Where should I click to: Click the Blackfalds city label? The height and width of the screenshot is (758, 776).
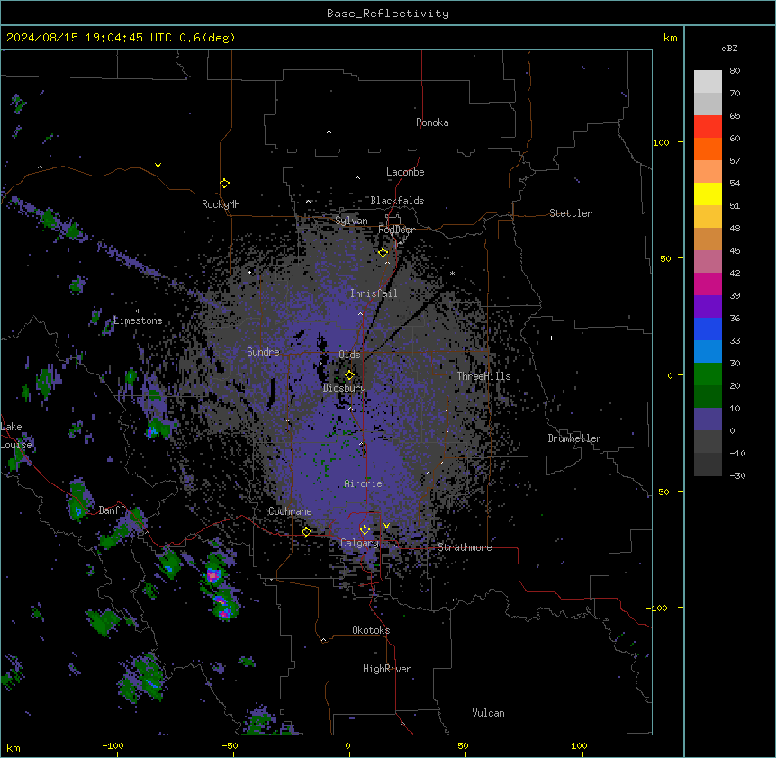(397, 201)
